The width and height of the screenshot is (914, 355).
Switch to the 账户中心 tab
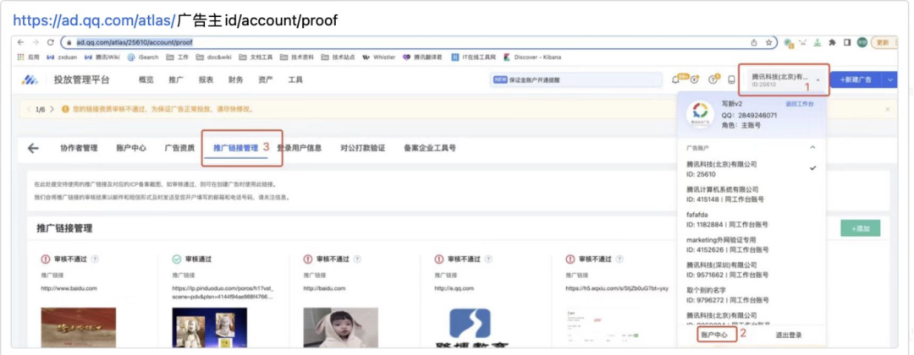click(x=131, y=148)
